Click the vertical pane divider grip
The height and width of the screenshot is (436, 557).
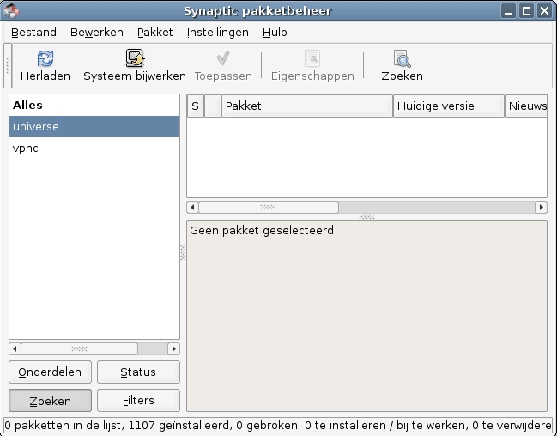pyautogui.click(x=183, y=252)
